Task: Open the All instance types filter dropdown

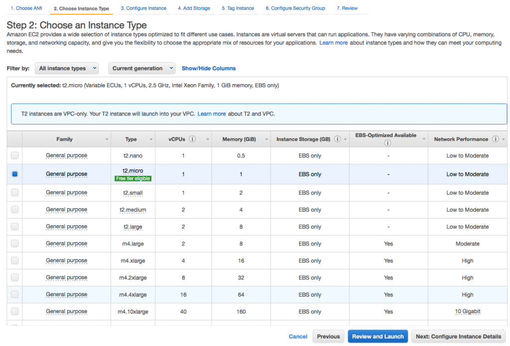Action: 67,68
